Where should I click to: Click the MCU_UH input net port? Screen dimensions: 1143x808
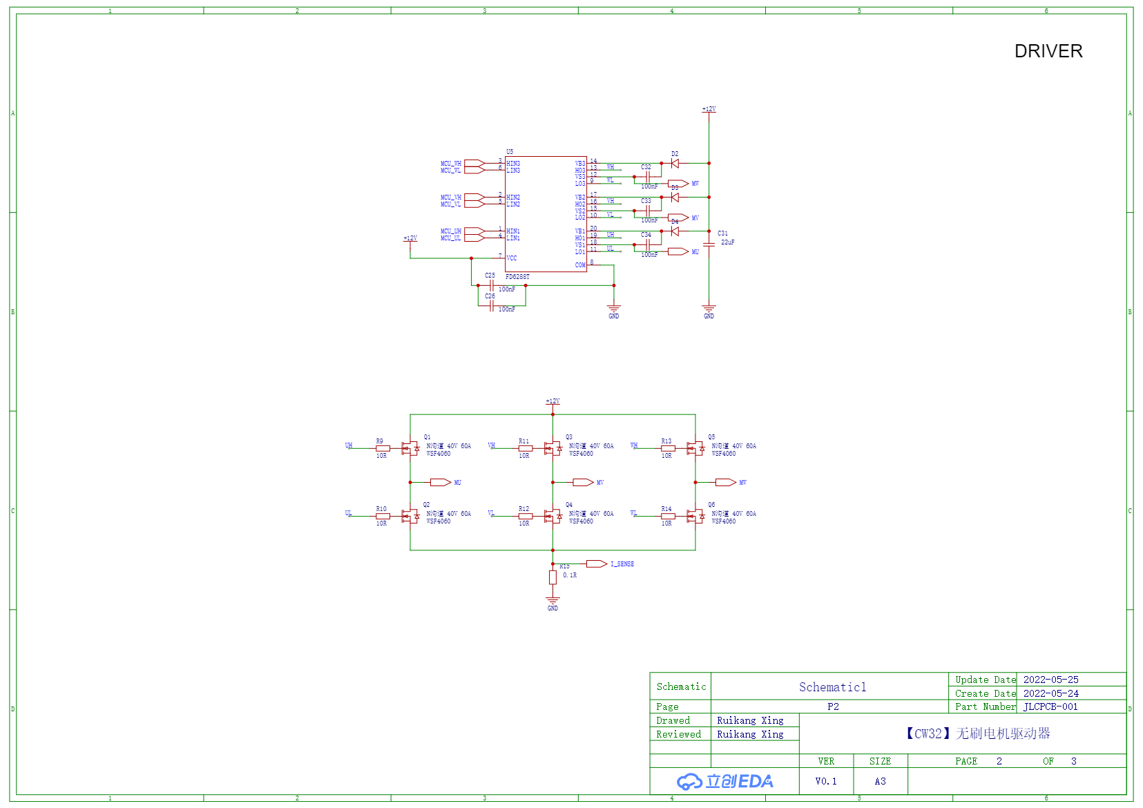tap(474, 231)
